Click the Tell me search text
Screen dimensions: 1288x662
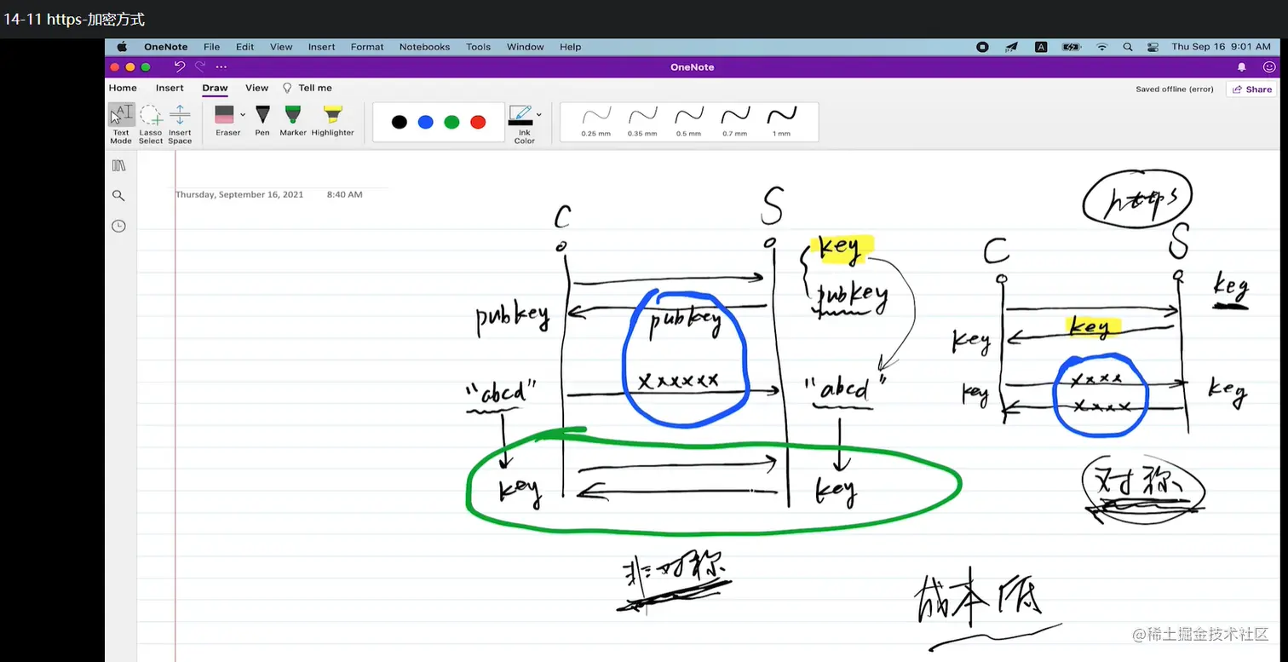point(315,88)
